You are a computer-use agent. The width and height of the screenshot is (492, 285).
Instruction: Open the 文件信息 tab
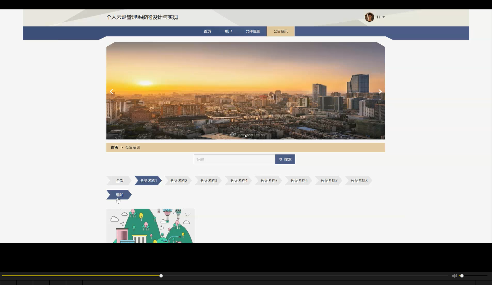click(x=253, y=31)
